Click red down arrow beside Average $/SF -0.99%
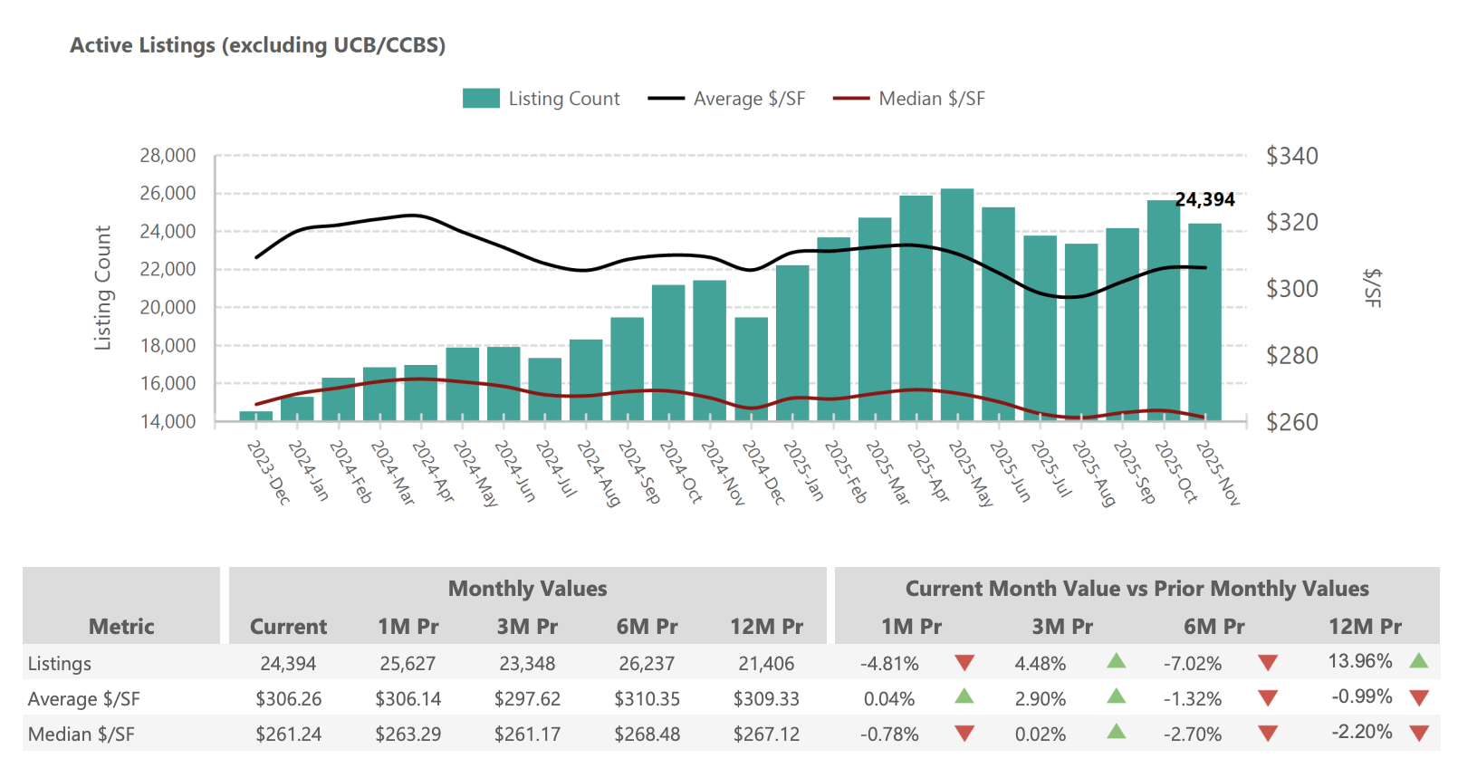This screenshot has height=768, width=1458. coord(1418,698)
